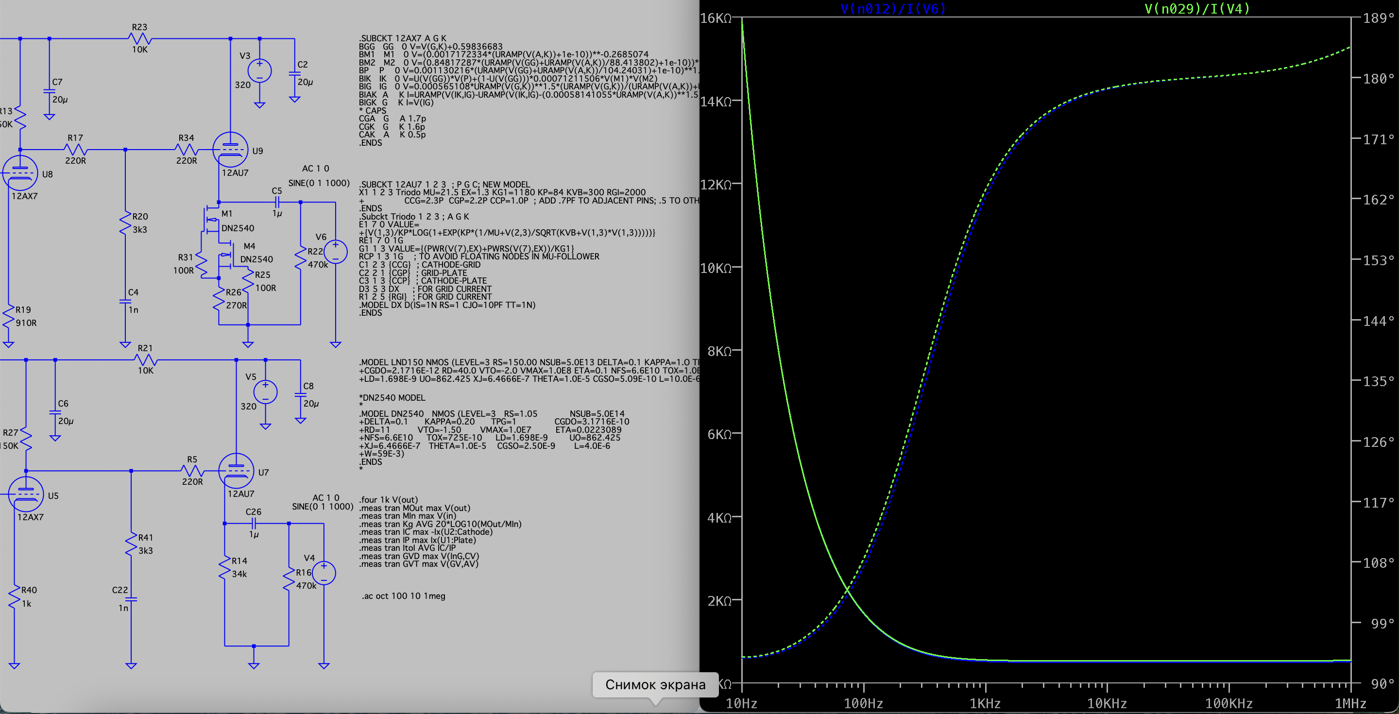This screenshot has width=1399, height=714.
Task: Click the 1KHz frequency axis label
Action: (x=985, y=704)
